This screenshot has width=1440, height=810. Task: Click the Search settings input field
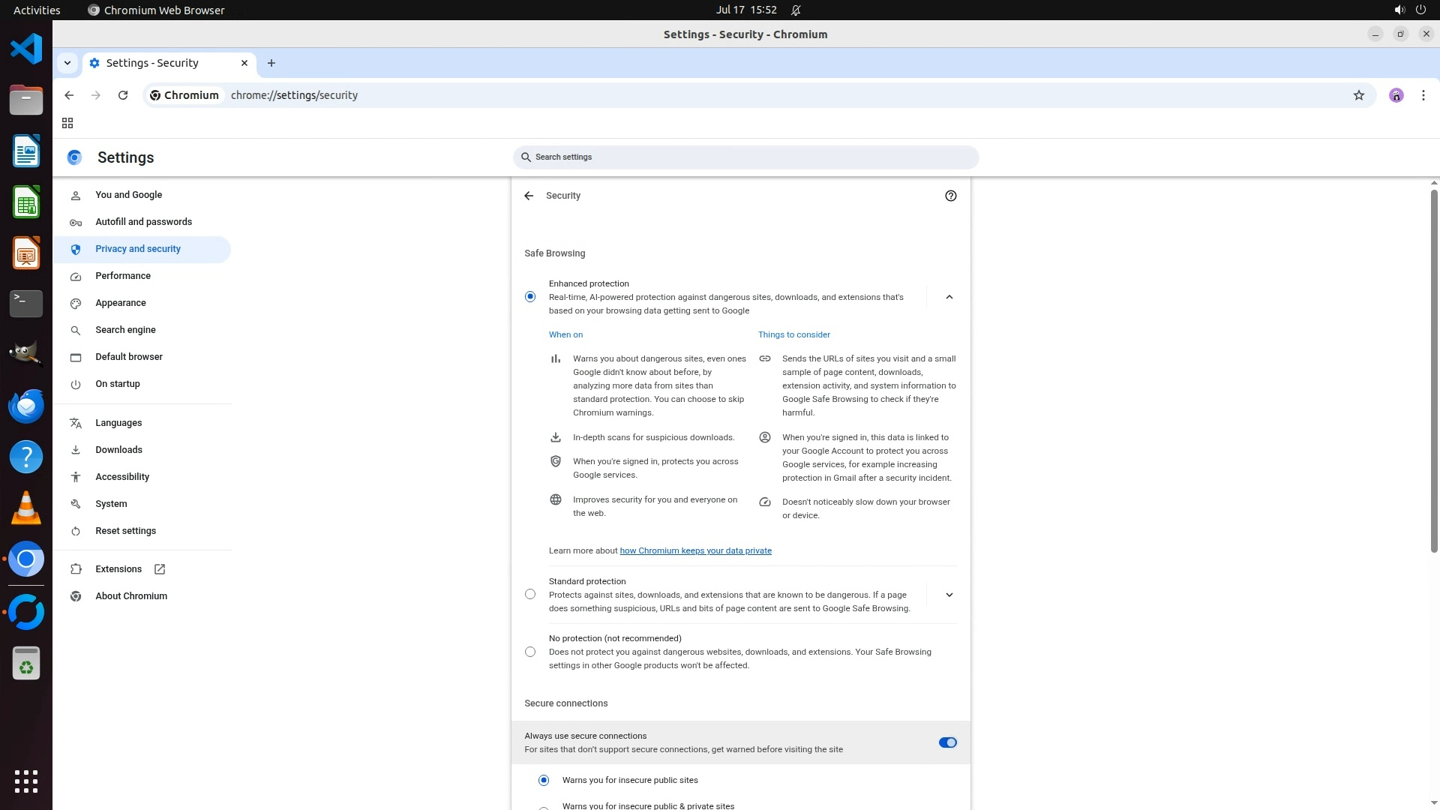745,157
